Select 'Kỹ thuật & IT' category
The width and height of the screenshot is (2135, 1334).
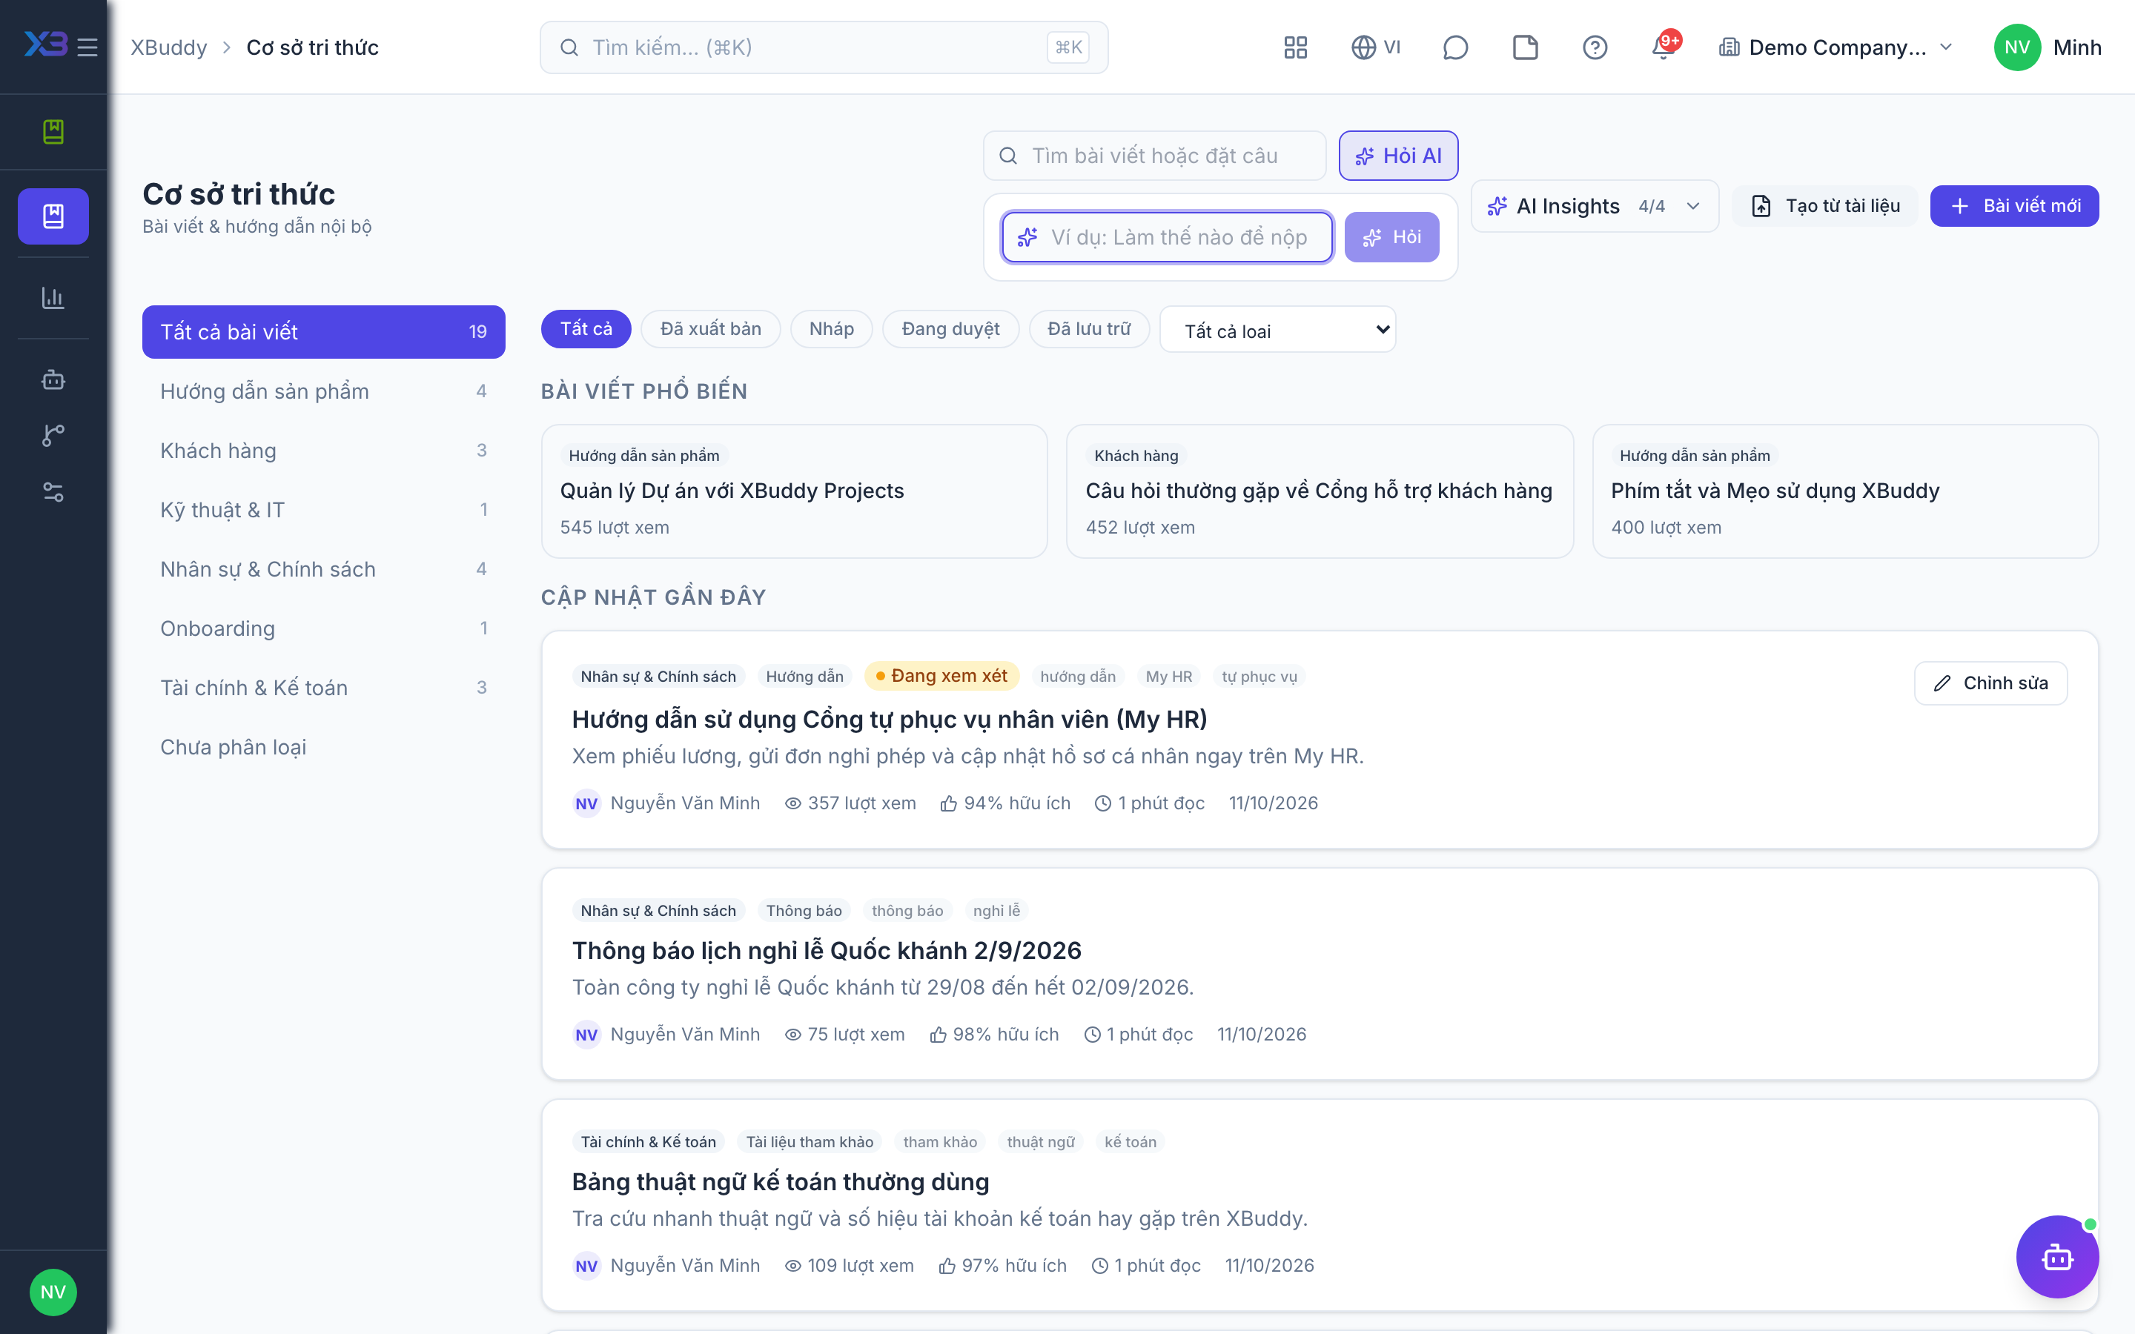click(323, 510)
